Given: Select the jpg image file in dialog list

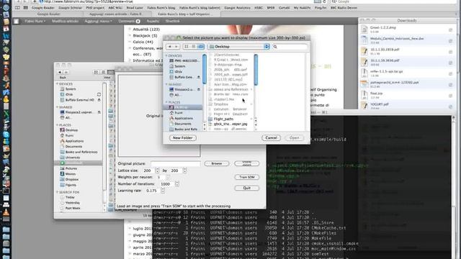Looking at the screenshot, I should 230,124.
